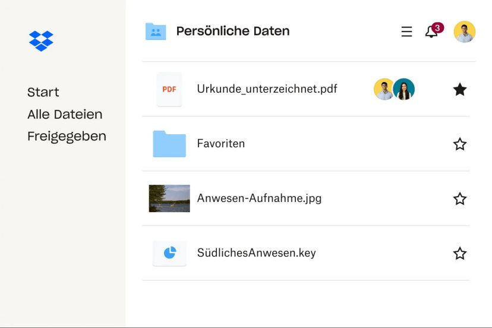Click the Anwesen-Aufnahme.jpg photo thumbnail

click(169, 198)
